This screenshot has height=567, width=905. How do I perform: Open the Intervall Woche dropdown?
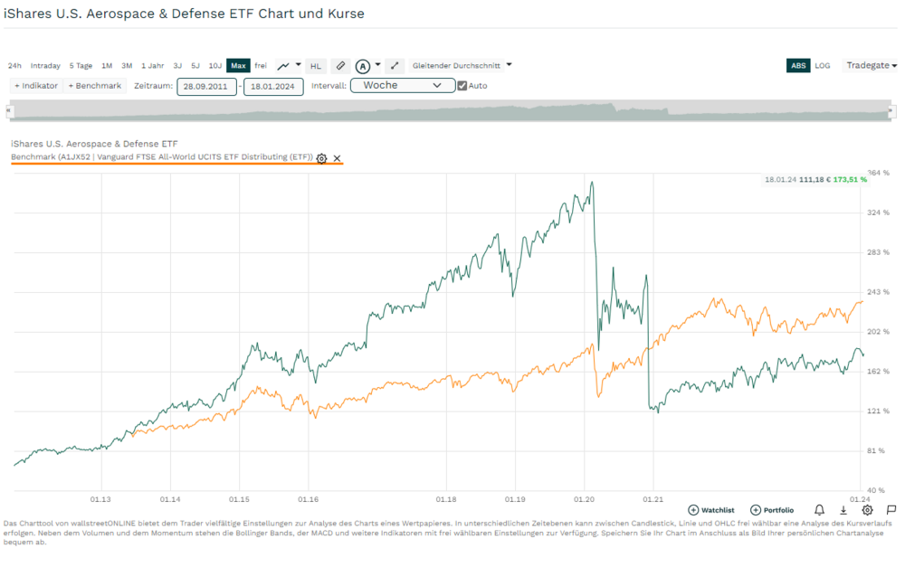(403, 86)
